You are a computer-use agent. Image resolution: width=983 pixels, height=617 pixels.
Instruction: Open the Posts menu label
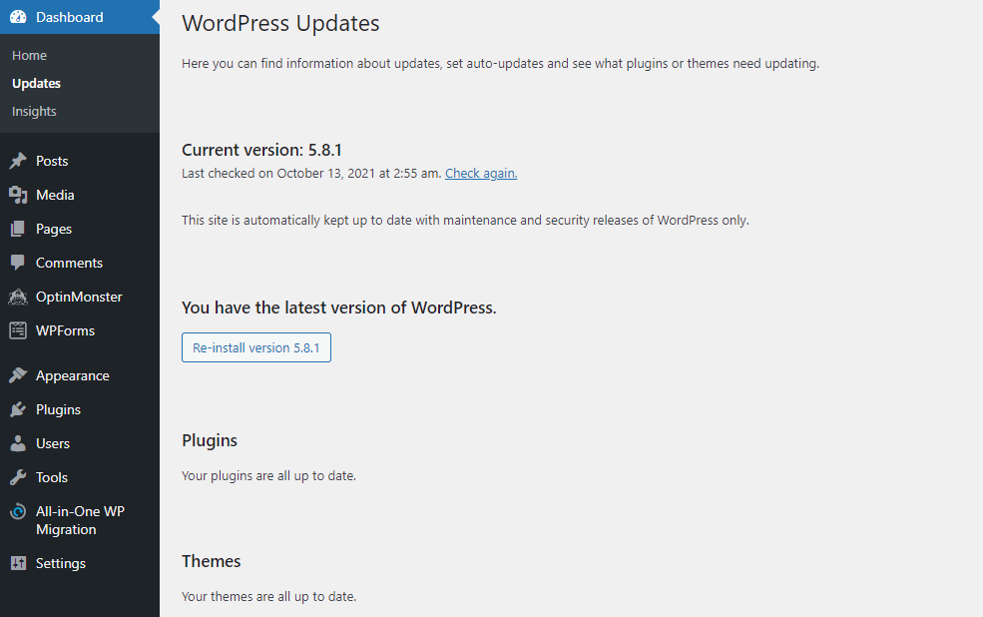pyautogui.click(x=52, y=161)
